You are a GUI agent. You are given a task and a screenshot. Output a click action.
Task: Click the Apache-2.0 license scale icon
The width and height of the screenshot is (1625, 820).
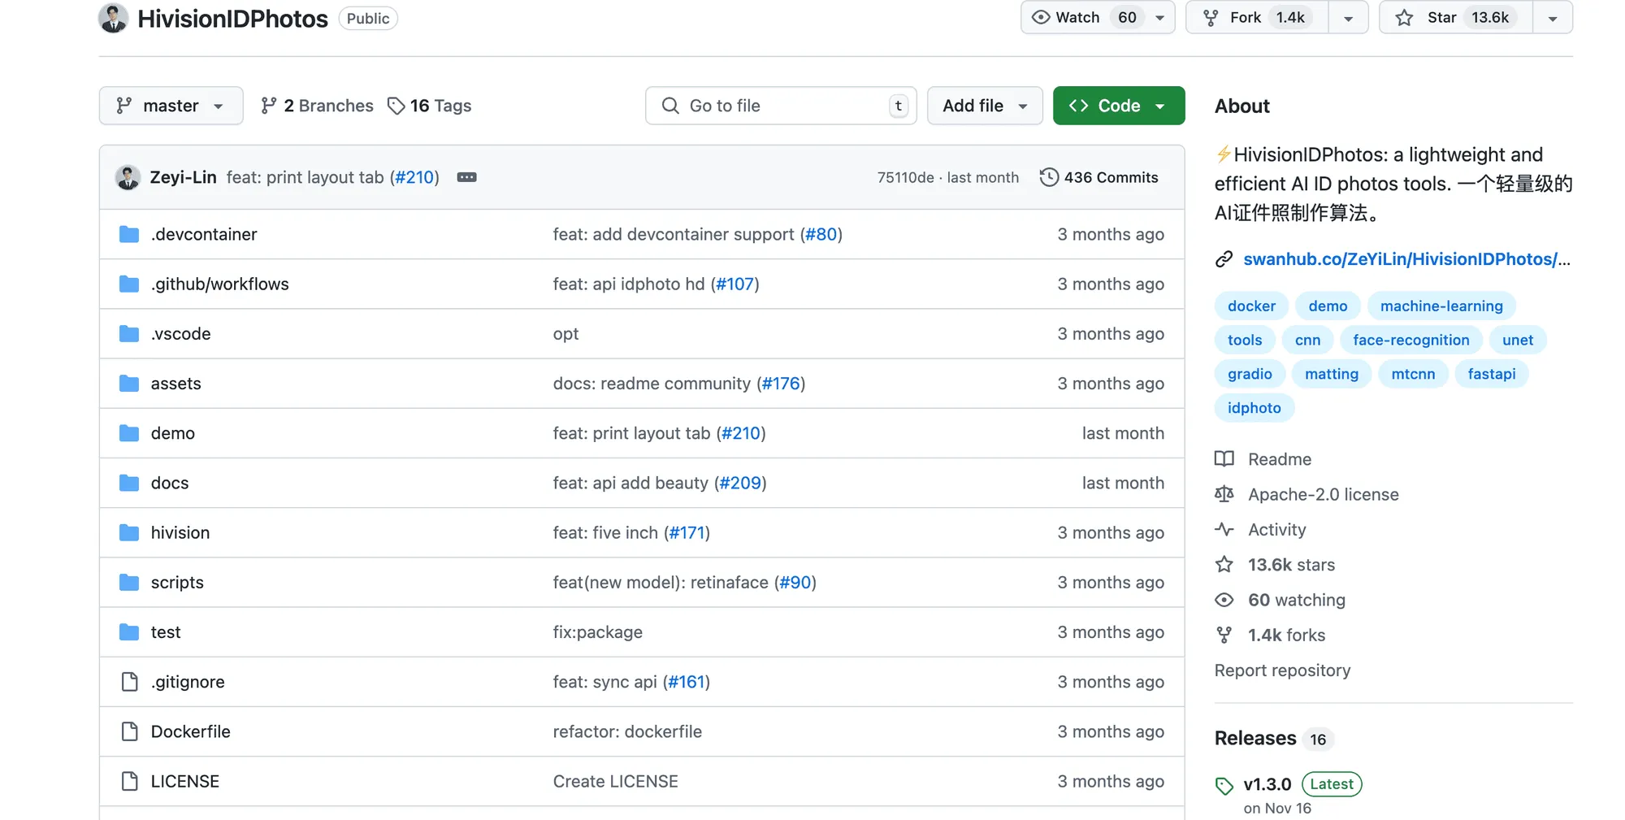click(x=1224, y=494)
